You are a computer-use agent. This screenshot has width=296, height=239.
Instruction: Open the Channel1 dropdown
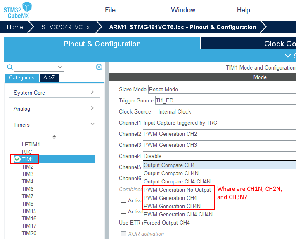219,123
